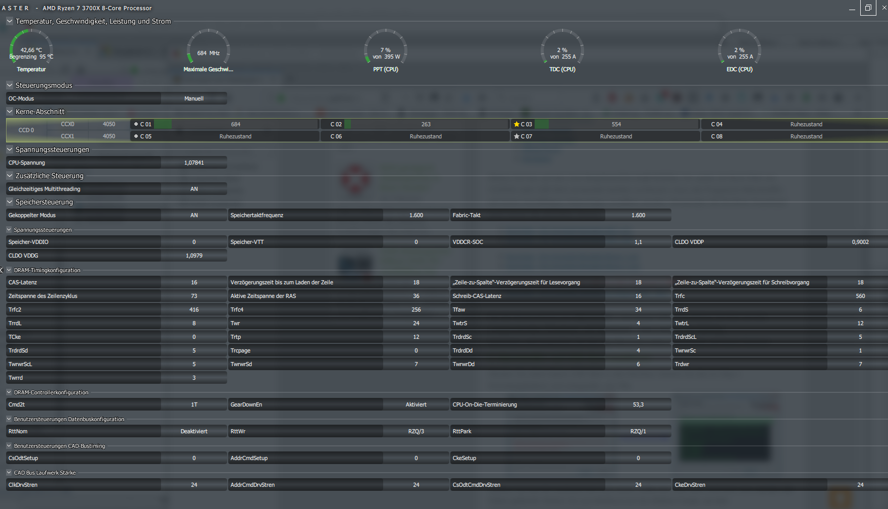The width and height of the screenshot is (888, 509).
Task: Open the RttPark RZQ/1 value
Action: 638,431
